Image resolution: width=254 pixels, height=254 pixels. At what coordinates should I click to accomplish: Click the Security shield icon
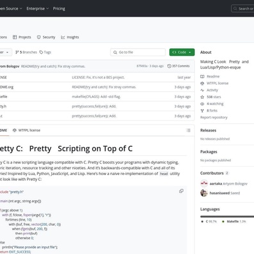38,37
